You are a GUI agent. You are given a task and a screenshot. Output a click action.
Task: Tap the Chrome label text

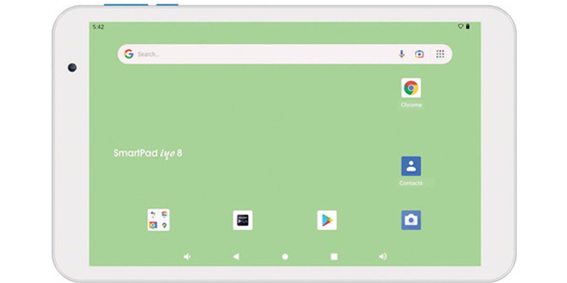pos(411,104)
